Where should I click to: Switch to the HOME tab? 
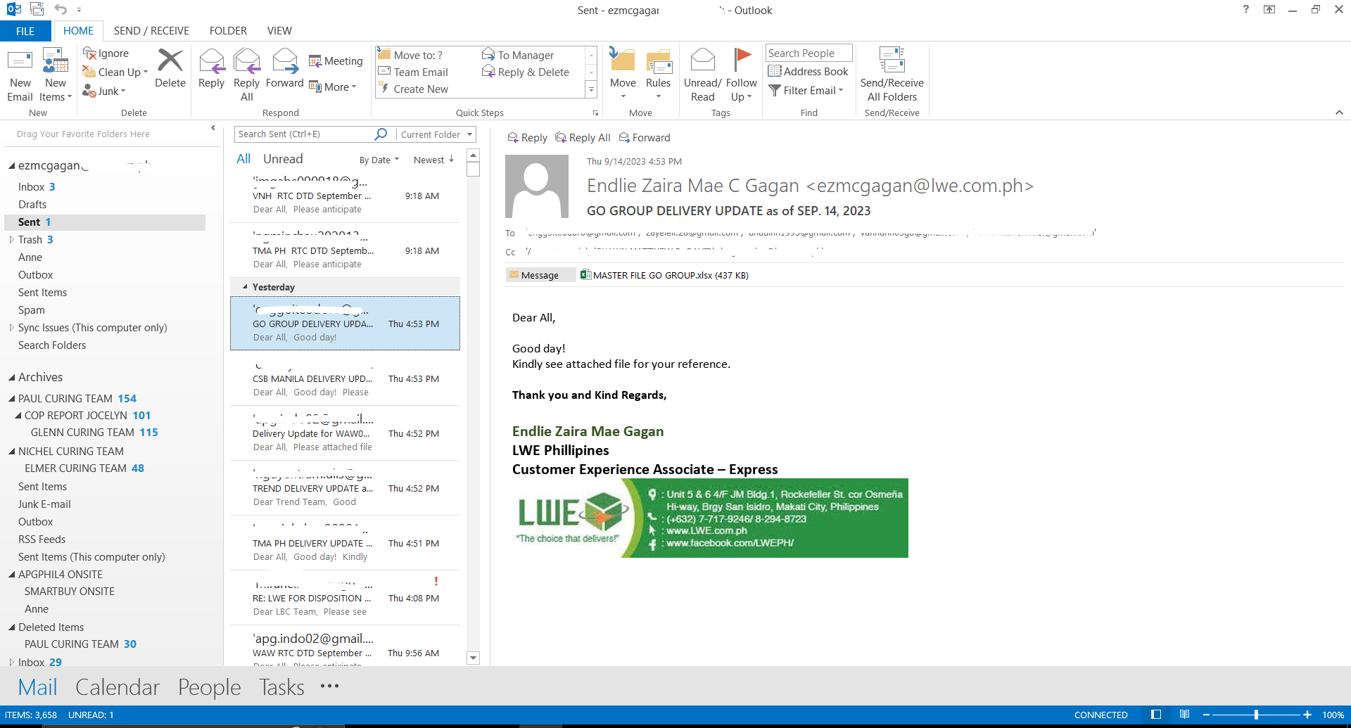coord(78,31)
